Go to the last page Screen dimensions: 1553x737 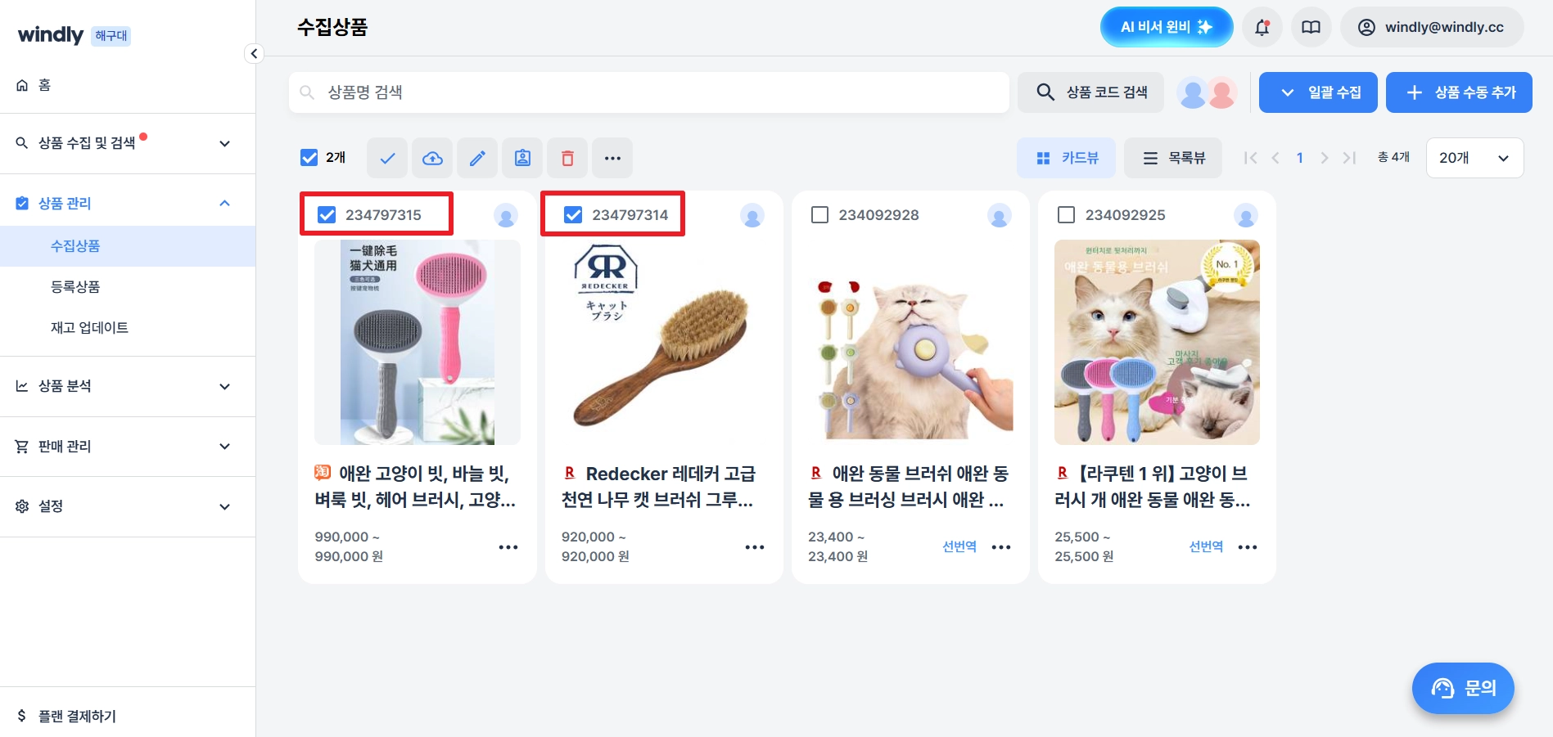[x=1349, y=158]
